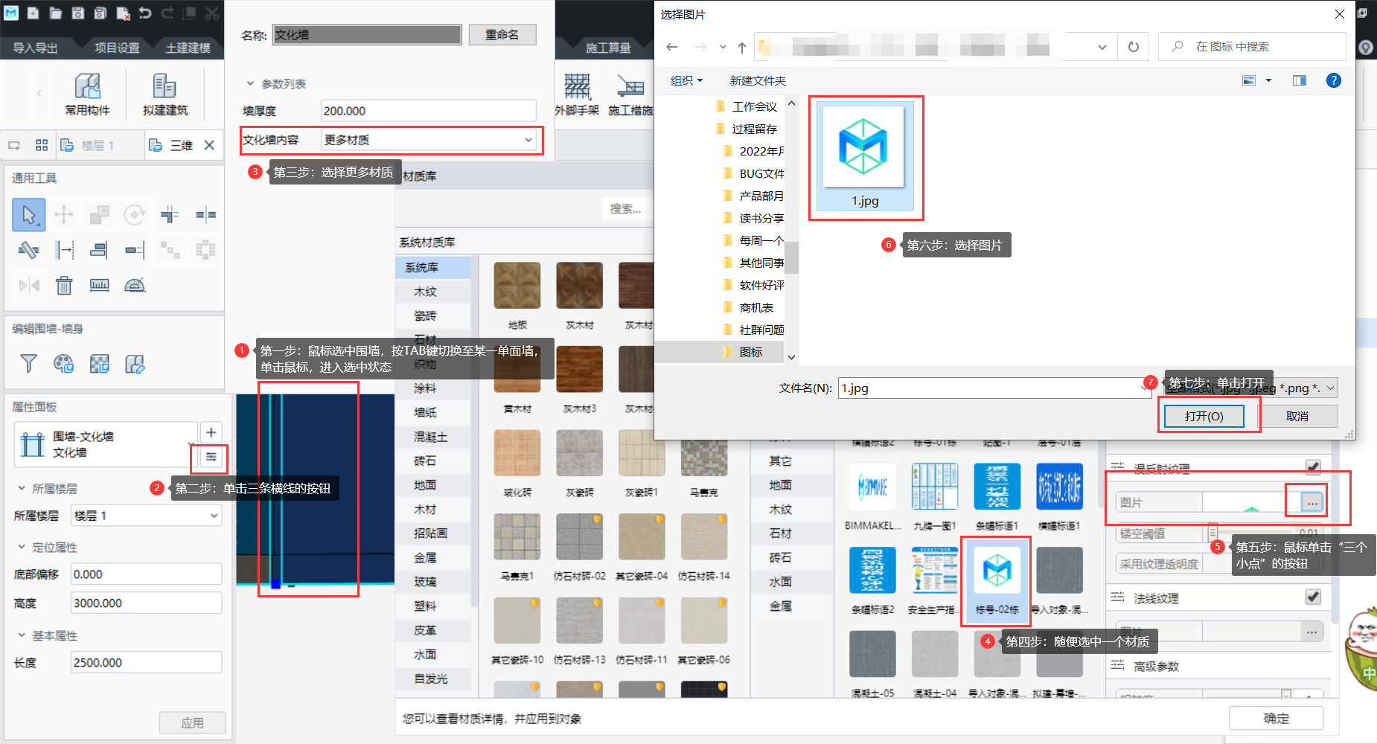Click the checkerboard texture icon under 编辑围墙-墙身
This screenshot has height=744, width=1377.
99,363
